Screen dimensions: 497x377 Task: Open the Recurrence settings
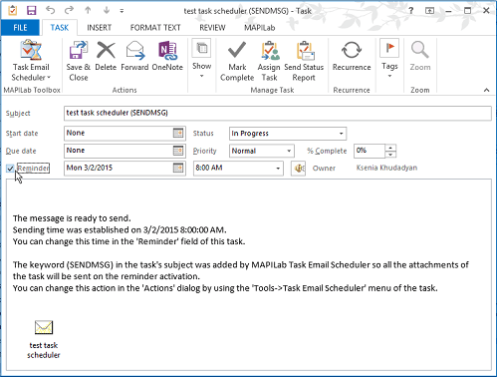click(x=352, y=57)
